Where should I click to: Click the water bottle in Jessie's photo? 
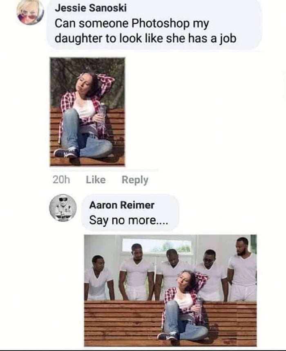[101, 116]
